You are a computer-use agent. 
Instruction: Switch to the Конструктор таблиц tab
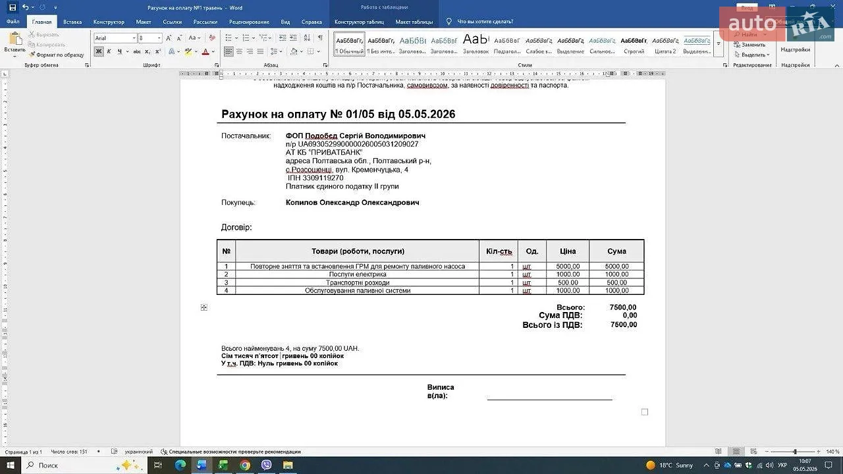(x=359, y=22)
